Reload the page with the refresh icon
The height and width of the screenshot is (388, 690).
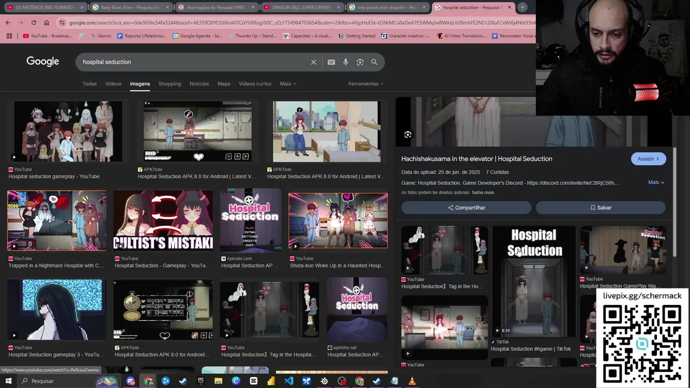pyautogui.click(x=33, y=23)
